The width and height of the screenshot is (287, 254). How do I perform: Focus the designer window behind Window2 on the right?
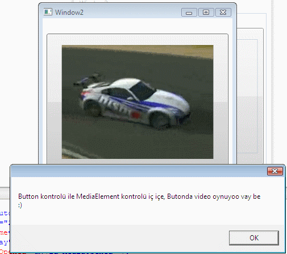pyautogui.click(x=250, y=95)
